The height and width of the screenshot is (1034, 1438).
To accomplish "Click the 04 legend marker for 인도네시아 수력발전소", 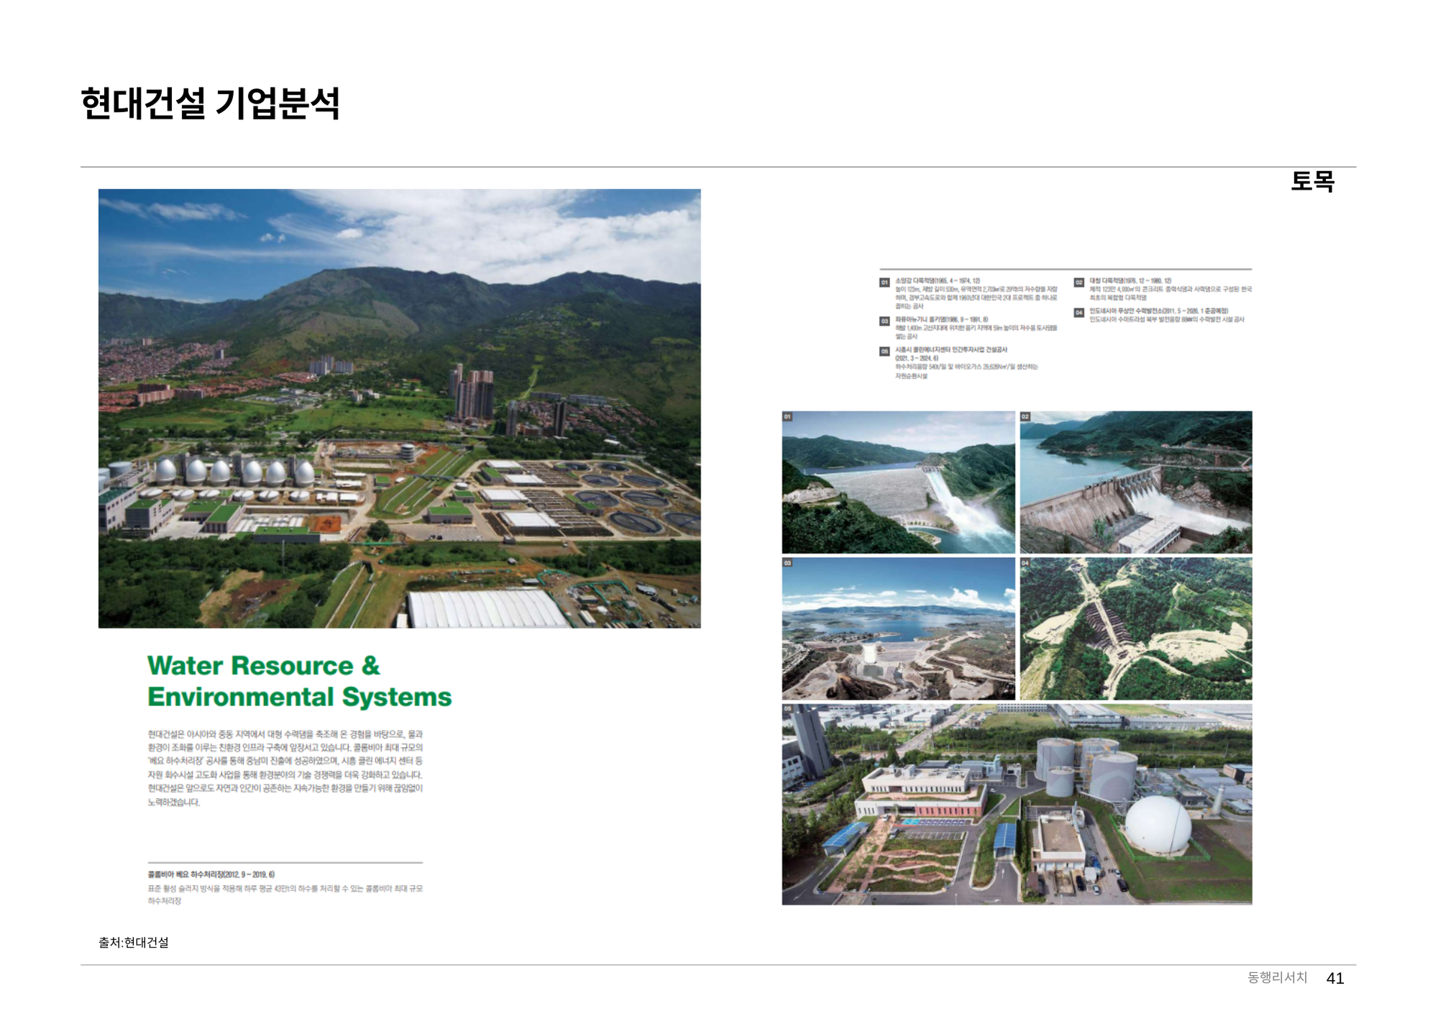I will (1078, 313).
